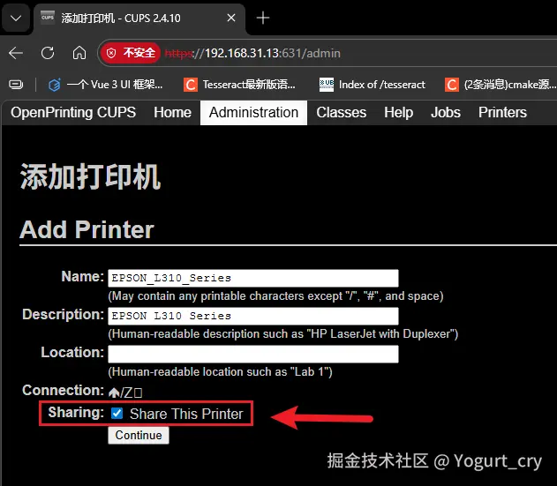Open the Help tab
557x486 pixels.
click(399, 113)
